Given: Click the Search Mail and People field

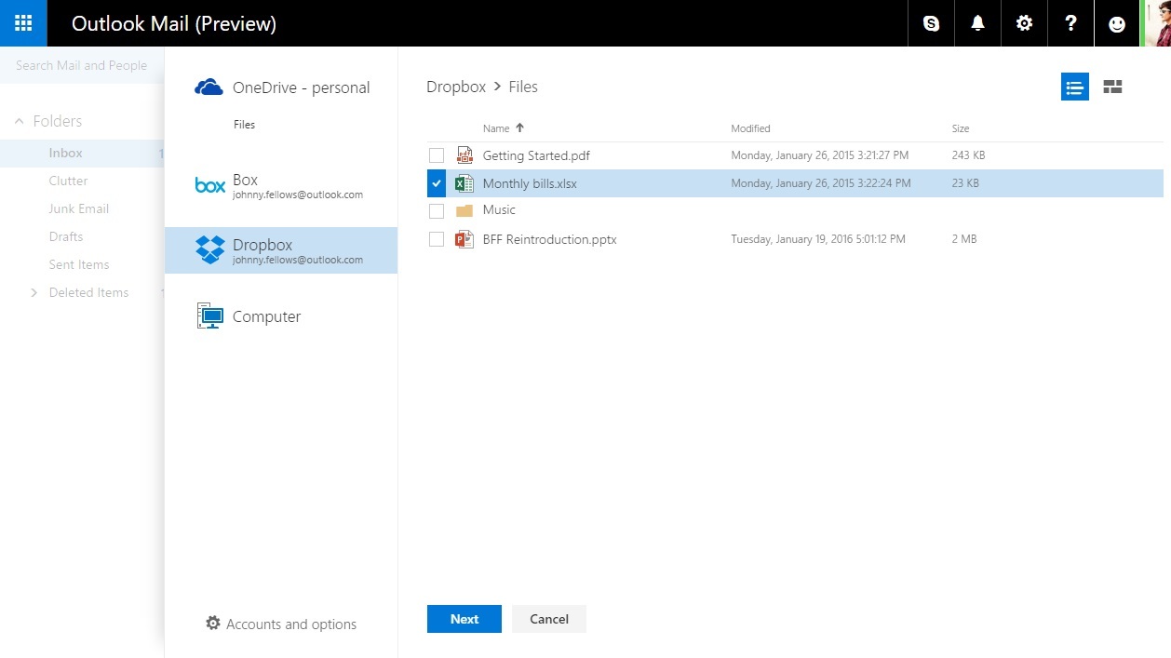Looking at the screenshot, I should 82,65.
